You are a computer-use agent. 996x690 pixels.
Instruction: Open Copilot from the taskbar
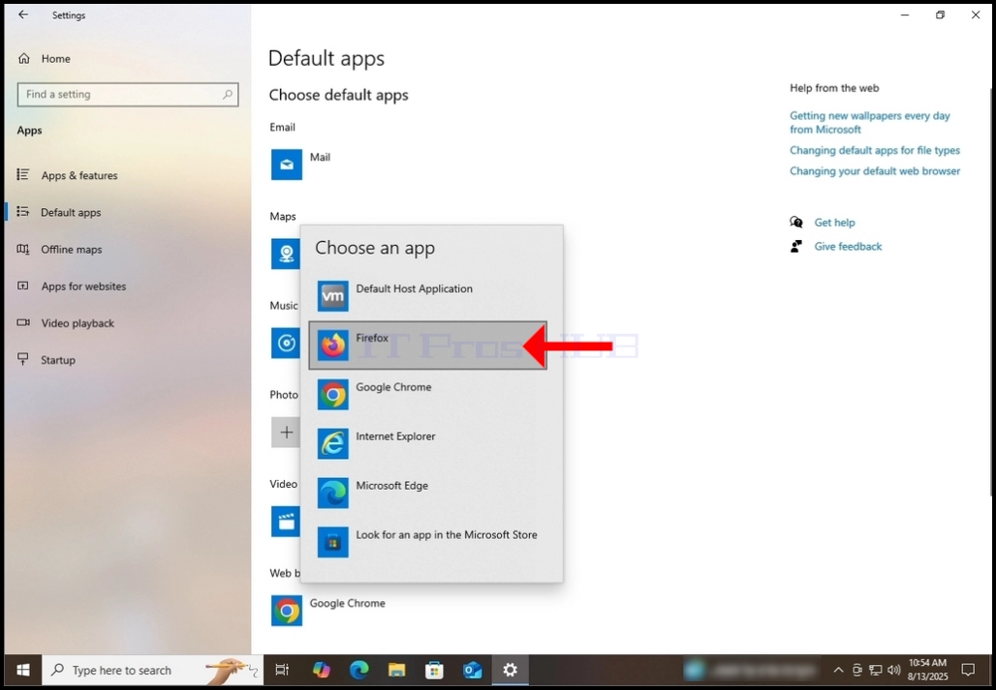322,670
